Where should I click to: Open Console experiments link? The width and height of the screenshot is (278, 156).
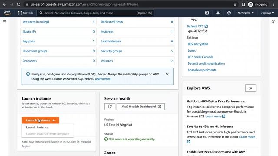(x=202, y=70)
